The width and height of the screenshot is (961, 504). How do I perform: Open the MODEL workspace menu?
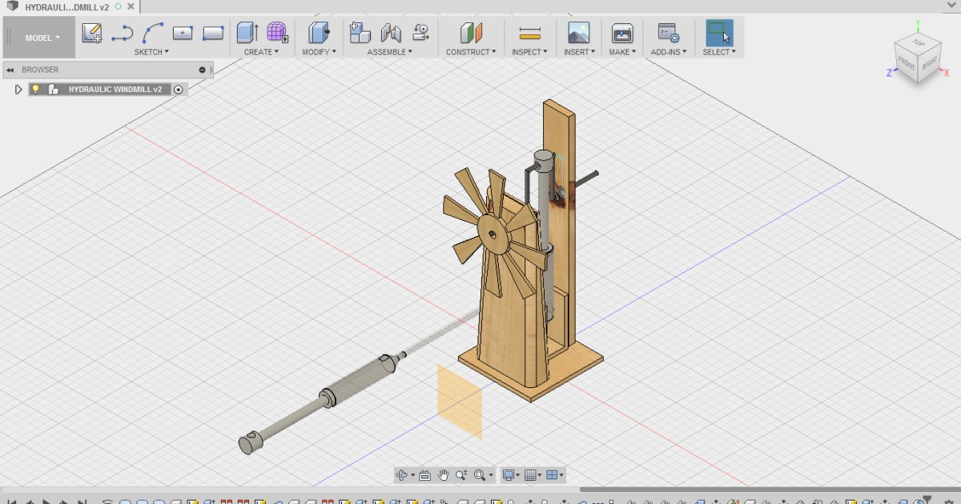38,37
